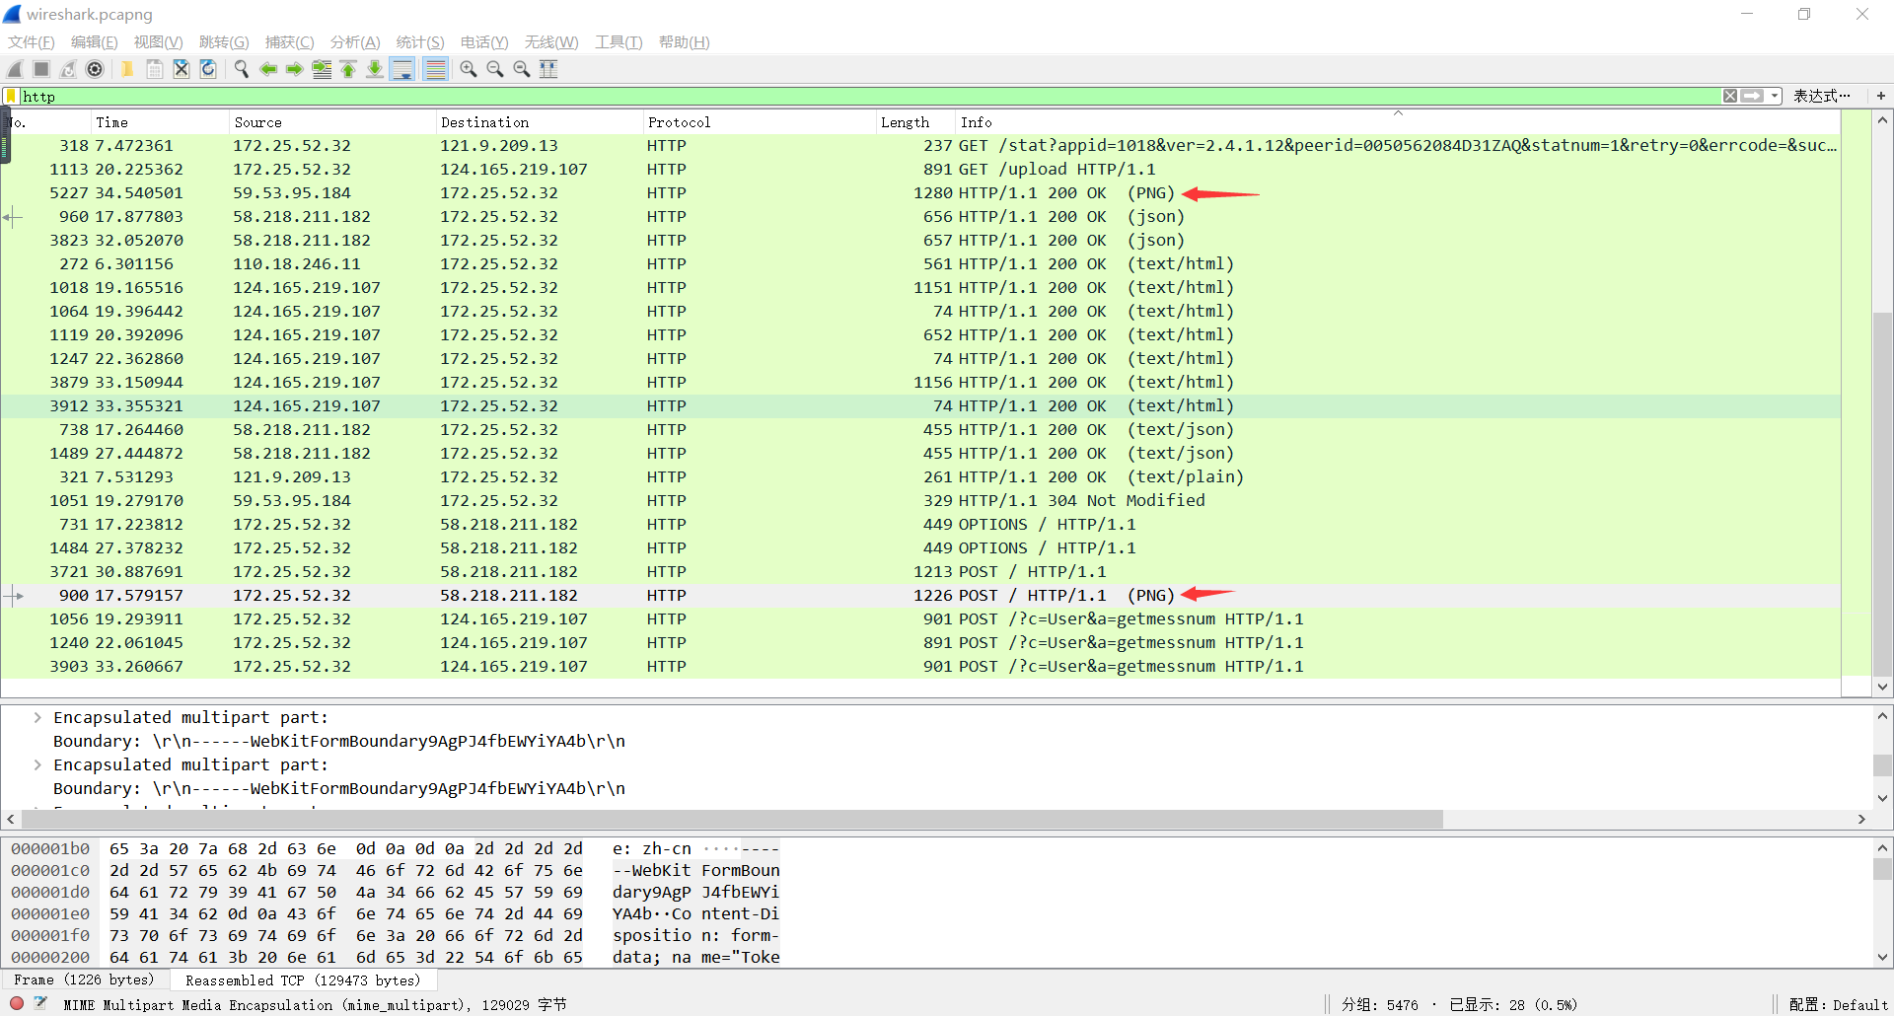Zoom in on the packet text
This screenshot has height=1016, width=1894.
click(x=469, y=69)
